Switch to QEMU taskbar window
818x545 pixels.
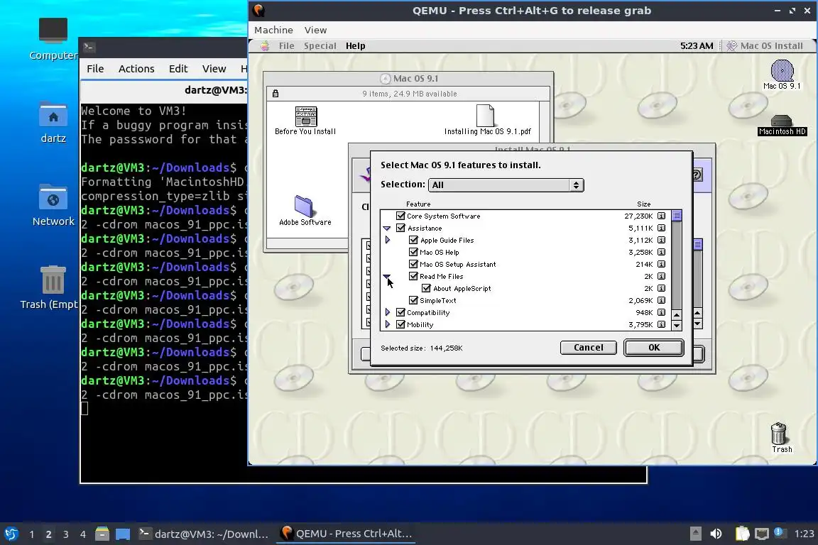tap(346, 534)
